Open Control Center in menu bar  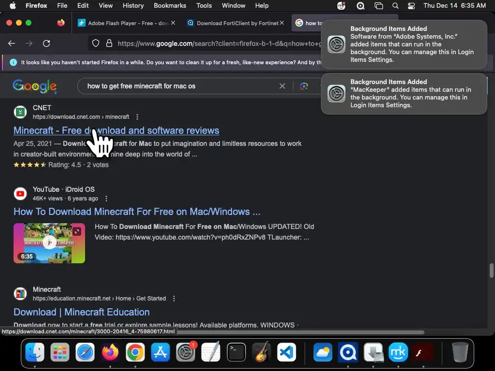click(411, 6)
